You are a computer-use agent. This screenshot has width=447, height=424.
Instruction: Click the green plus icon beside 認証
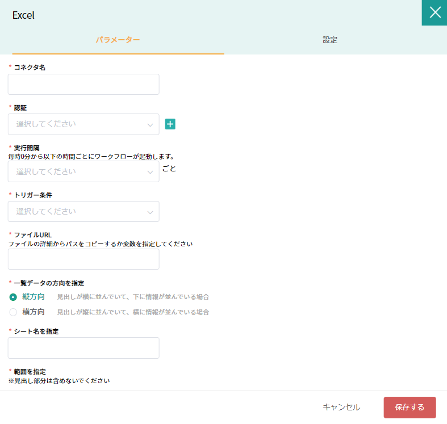click(170, 124)
